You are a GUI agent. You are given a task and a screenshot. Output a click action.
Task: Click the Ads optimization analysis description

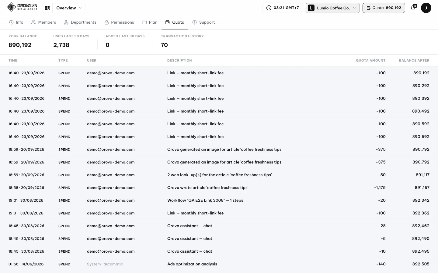192,264
